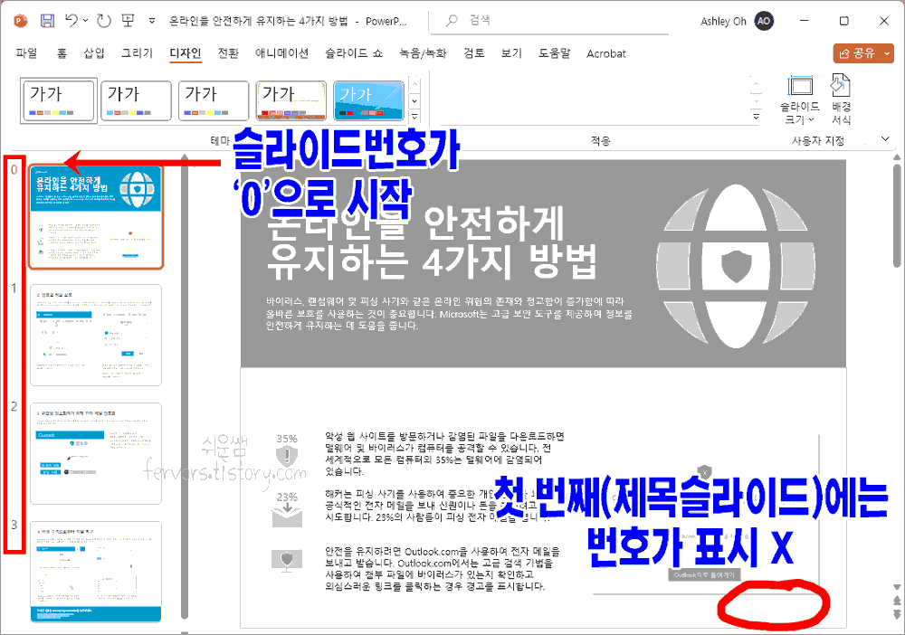Open the Ashley Oh account avatar
The width and height of the screenshot is (905, 635).
(763, 20)
